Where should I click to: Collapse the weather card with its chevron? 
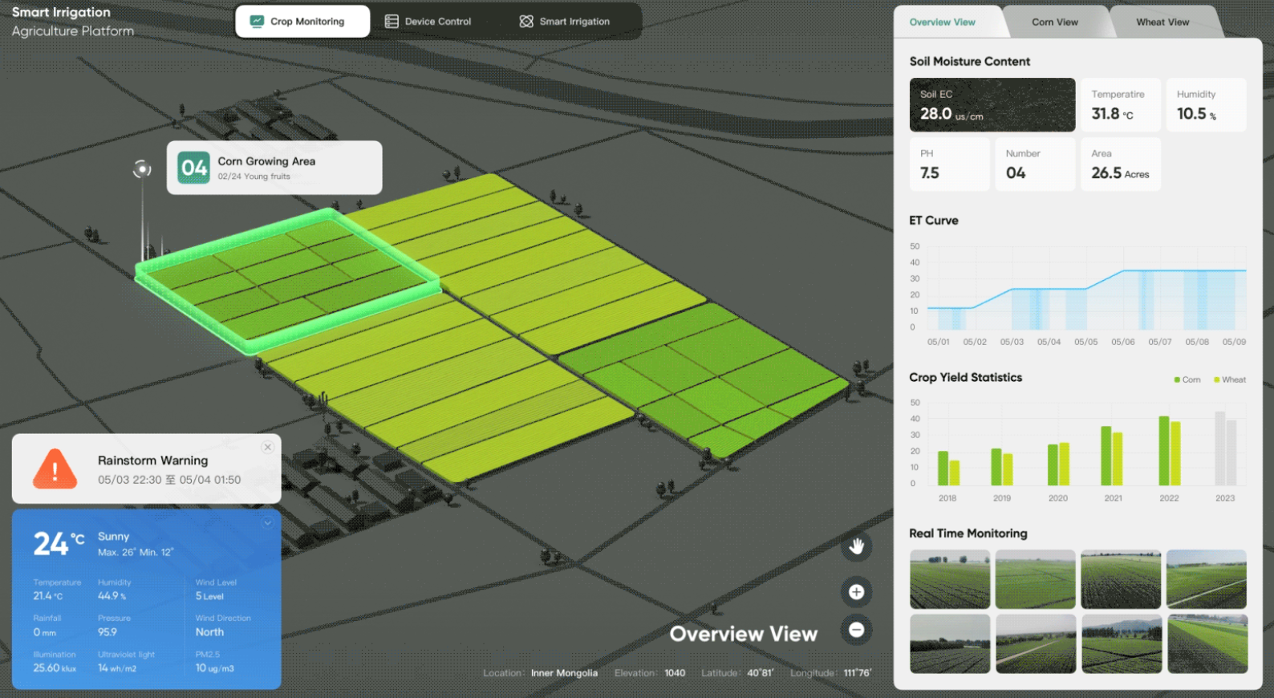(267, 523)
